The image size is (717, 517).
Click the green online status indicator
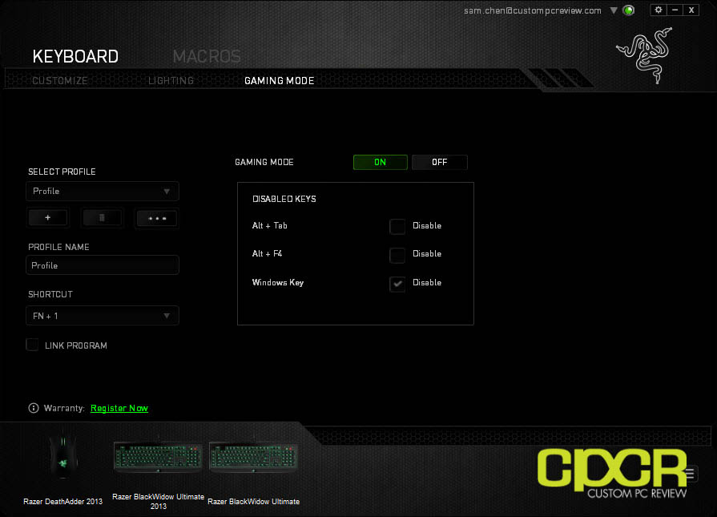pyautogui.click(x=629, y=10)
